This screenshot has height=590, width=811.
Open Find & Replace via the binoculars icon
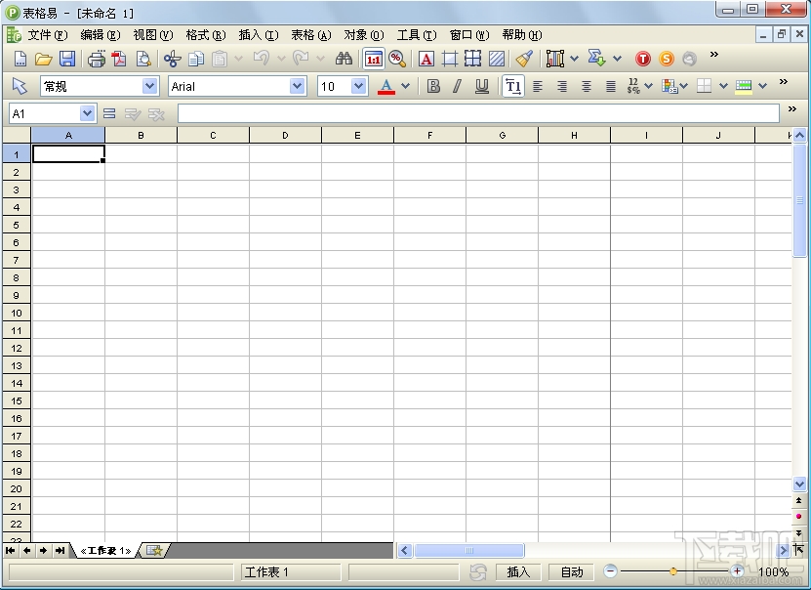point(344,59)
